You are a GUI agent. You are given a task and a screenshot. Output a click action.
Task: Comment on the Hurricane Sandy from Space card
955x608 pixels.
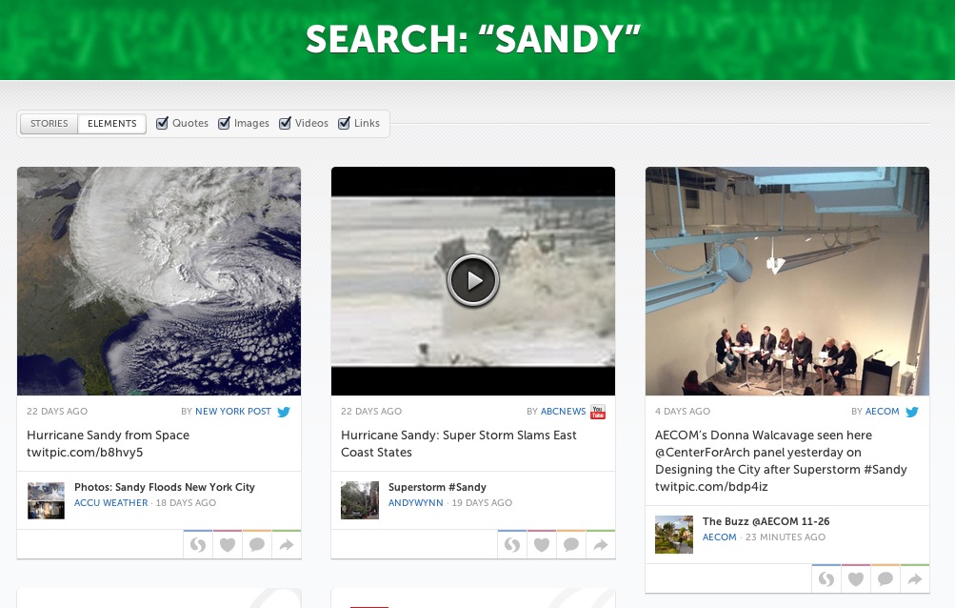257,544
